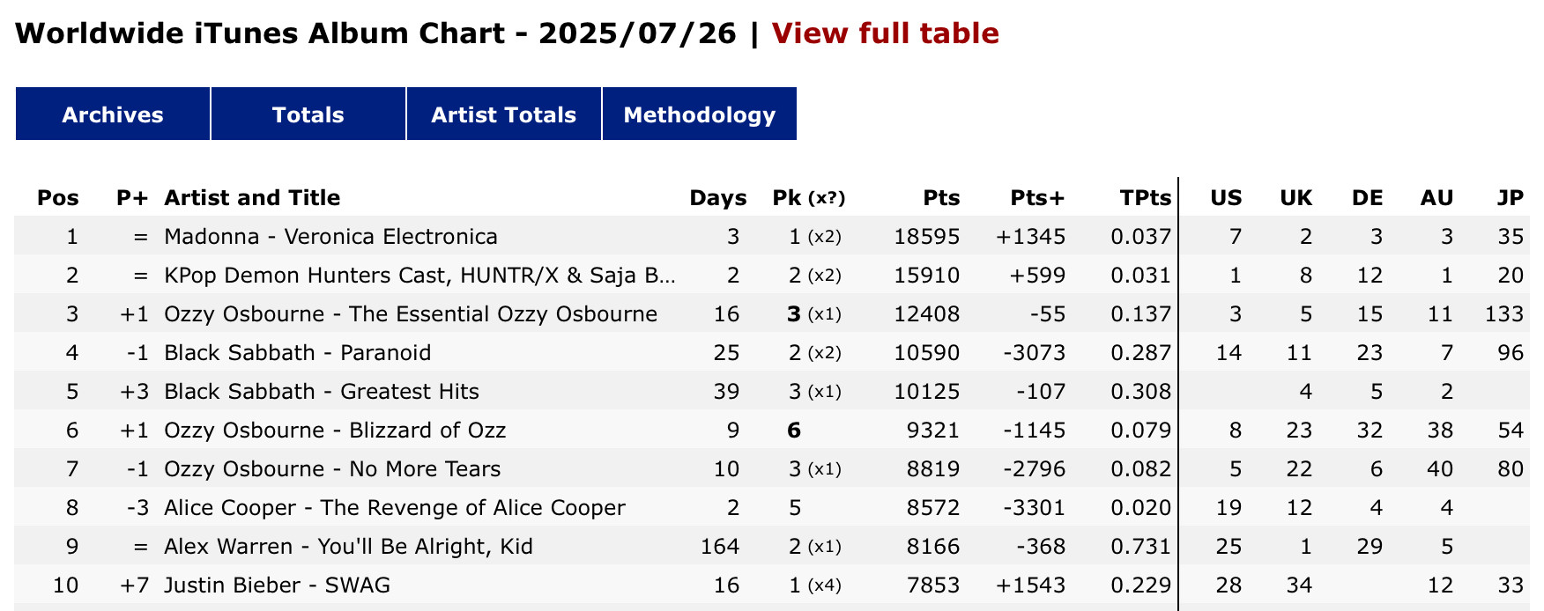Select Alex Warren - You'll Be Alright, Kid
This screenshot has width=1544, height=611.
click(348, 547)
